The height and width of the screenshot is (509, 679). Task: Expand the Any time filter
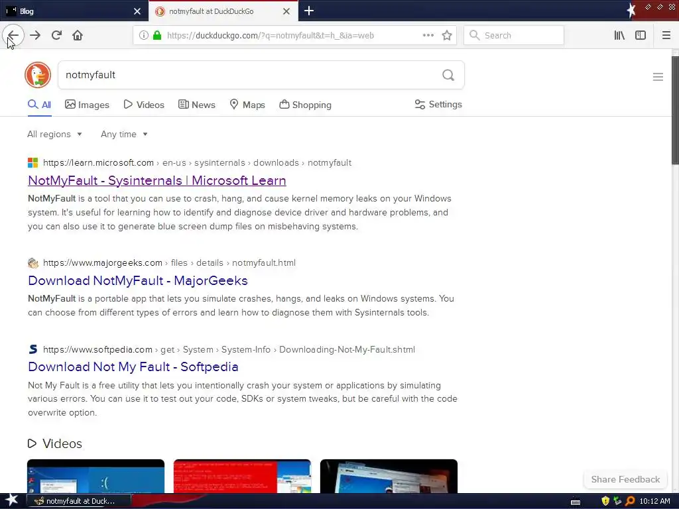(x=124, y=134)
